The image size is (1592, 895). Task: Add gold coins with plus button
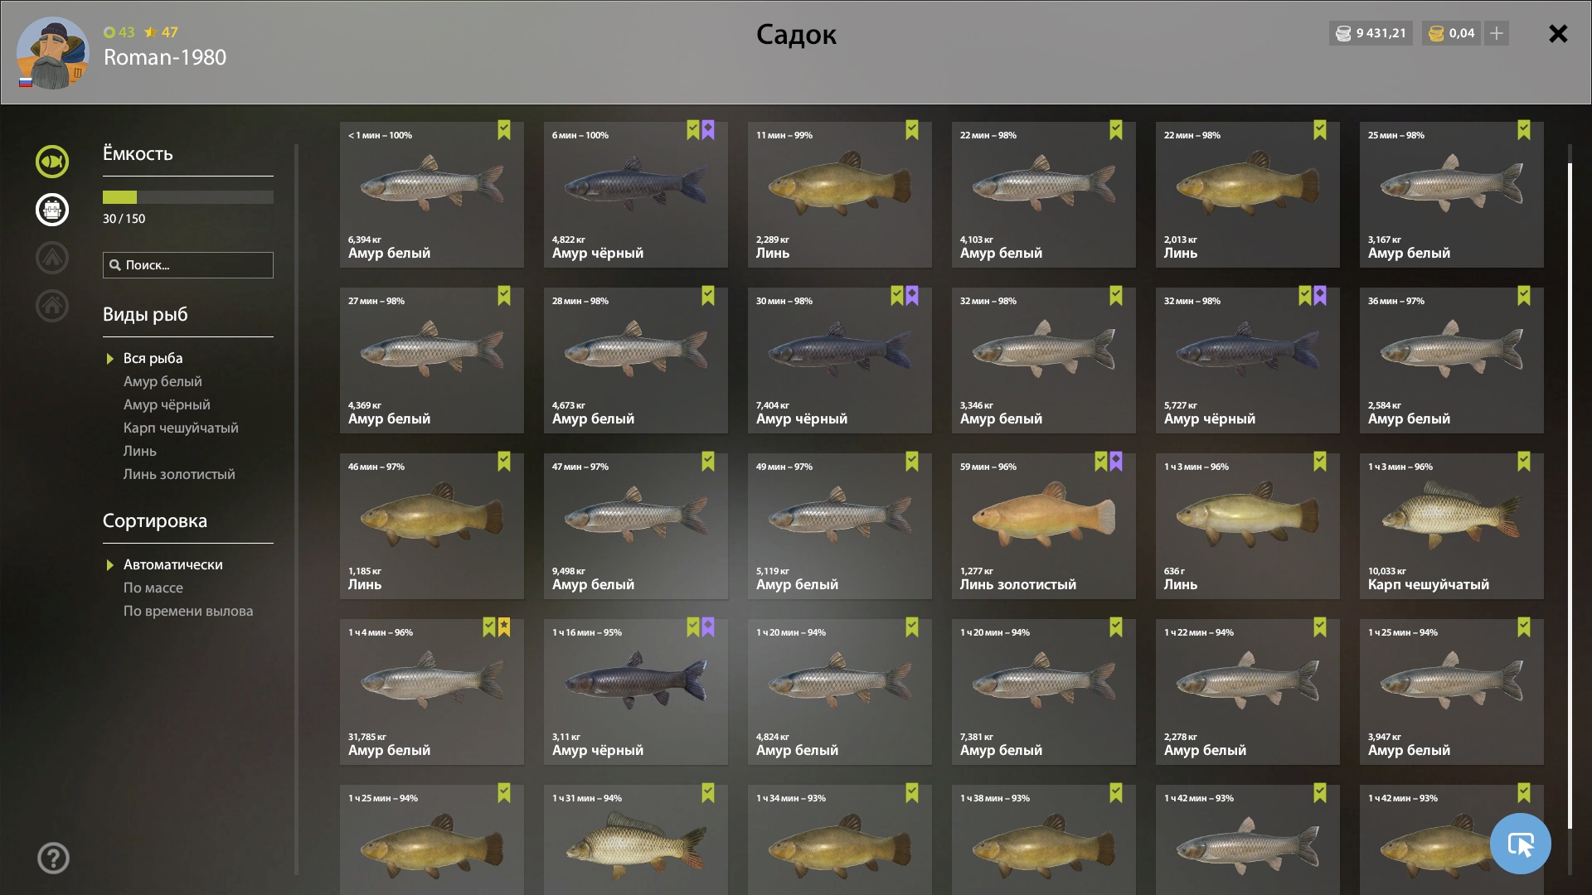pyautogui.click(x=1496, y=33)
